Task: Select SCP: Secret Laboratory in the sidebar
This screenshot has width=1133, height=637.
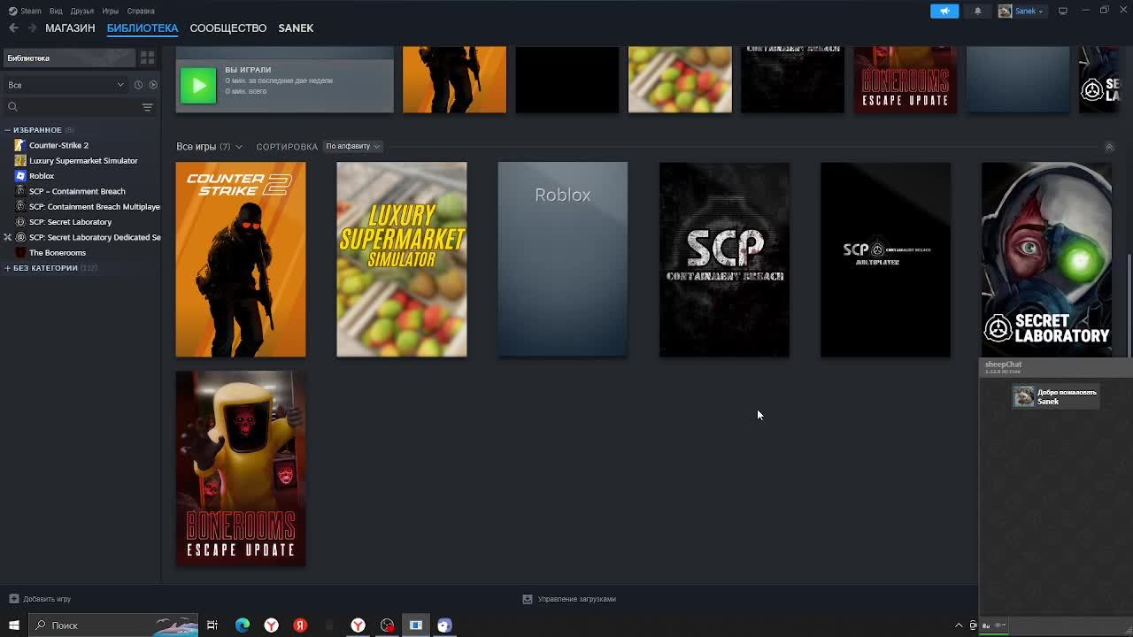Action: coord(70,222)
